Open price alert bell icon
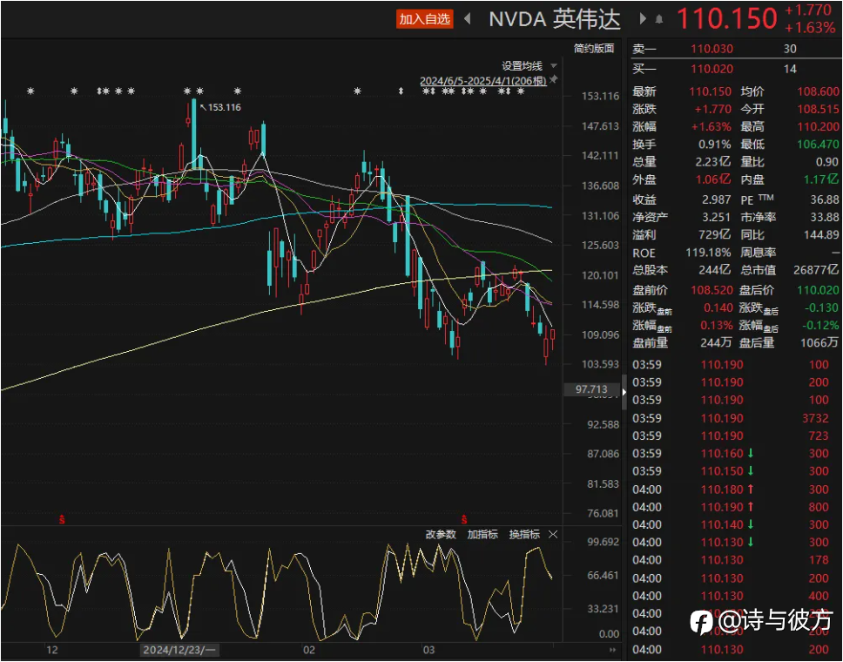 click(659, 20)
